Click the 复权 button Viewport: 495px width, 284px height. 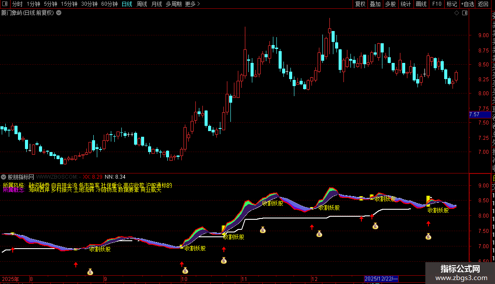click(x=360, y=4)
